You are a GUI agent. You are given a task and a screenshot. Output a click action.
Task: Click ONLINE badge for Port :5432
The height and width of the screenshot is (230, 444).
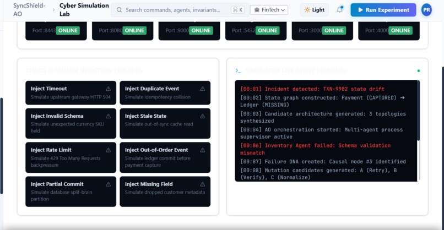pos(268,31)
